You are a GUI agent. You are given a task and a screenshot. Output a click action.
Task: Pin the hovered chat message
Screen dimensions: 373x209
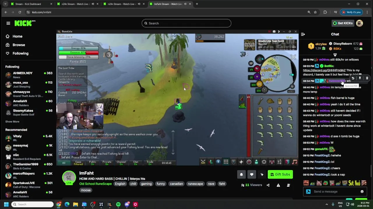tap(360, 78)
